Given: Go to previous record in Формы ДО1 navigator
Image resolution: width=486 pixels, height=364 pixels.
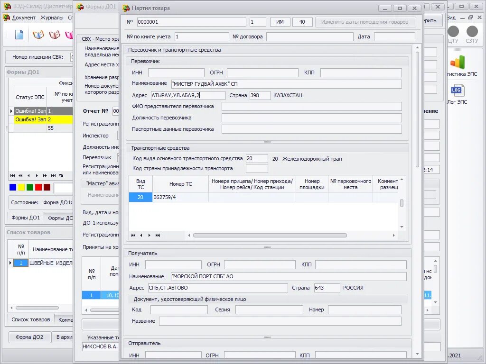Looking at the screenshot, I should (x=28, y=175).
